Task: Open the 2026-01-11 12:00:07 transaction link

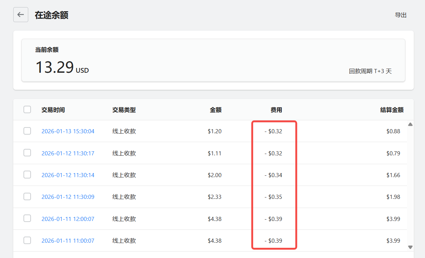Action: point(68,219)
